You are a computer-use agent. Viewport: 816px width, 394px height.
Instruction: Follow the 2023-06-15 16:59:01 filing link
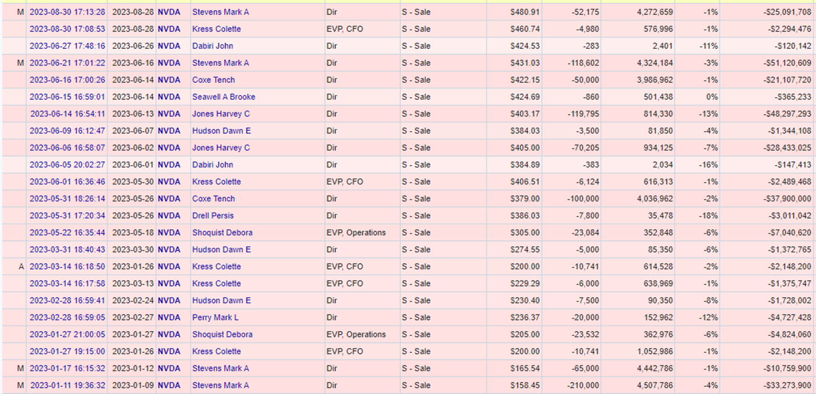click(x=67, y=97)
